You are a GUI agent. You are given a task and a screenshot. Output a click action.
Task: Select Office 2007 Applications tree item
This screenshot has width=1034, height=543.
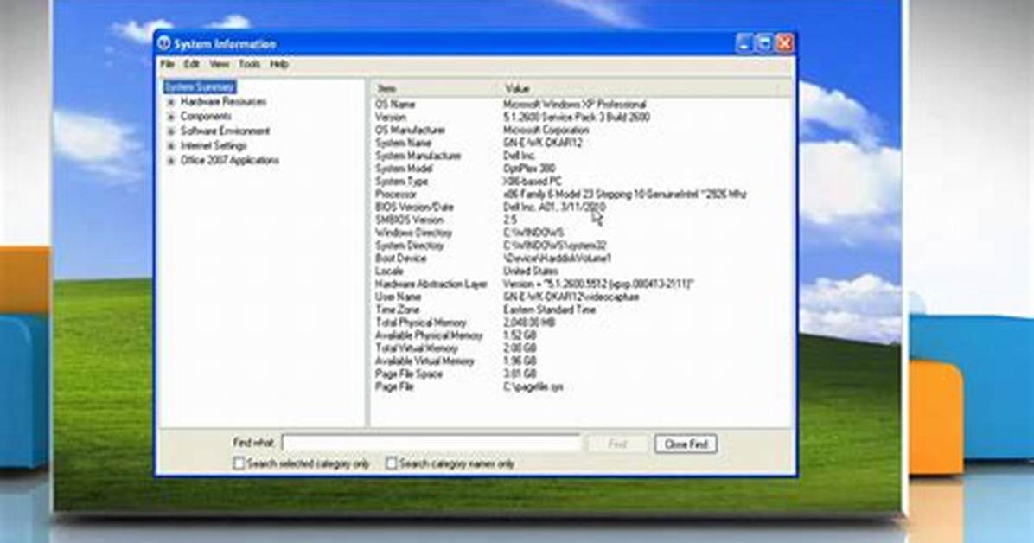(229, 160)
